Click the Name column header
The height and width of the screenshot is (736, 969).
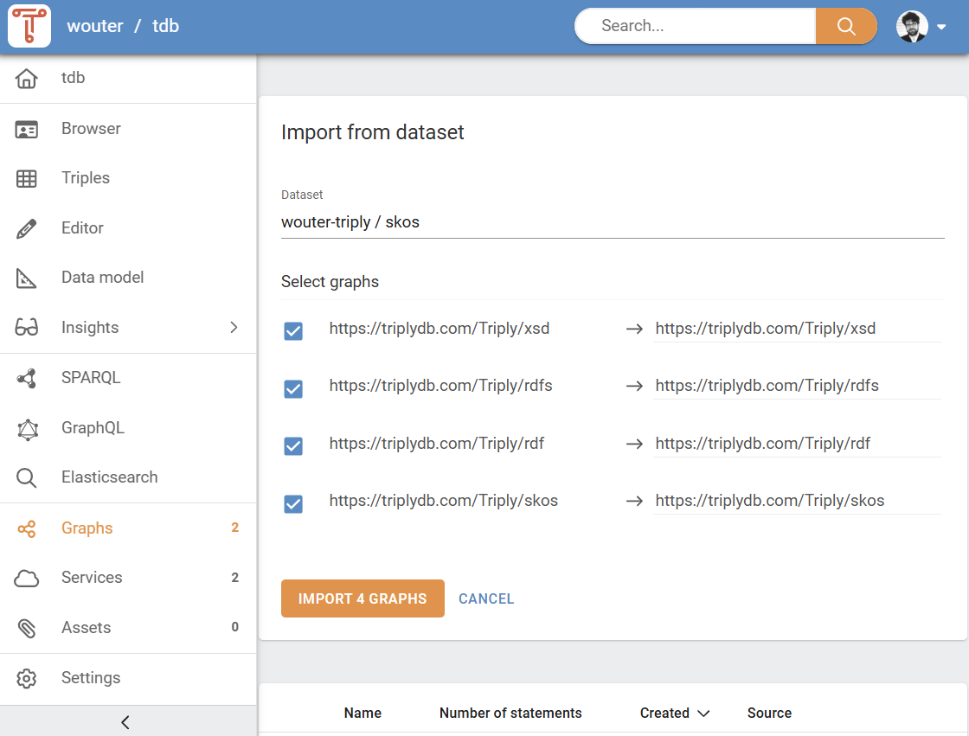point(363,714)
